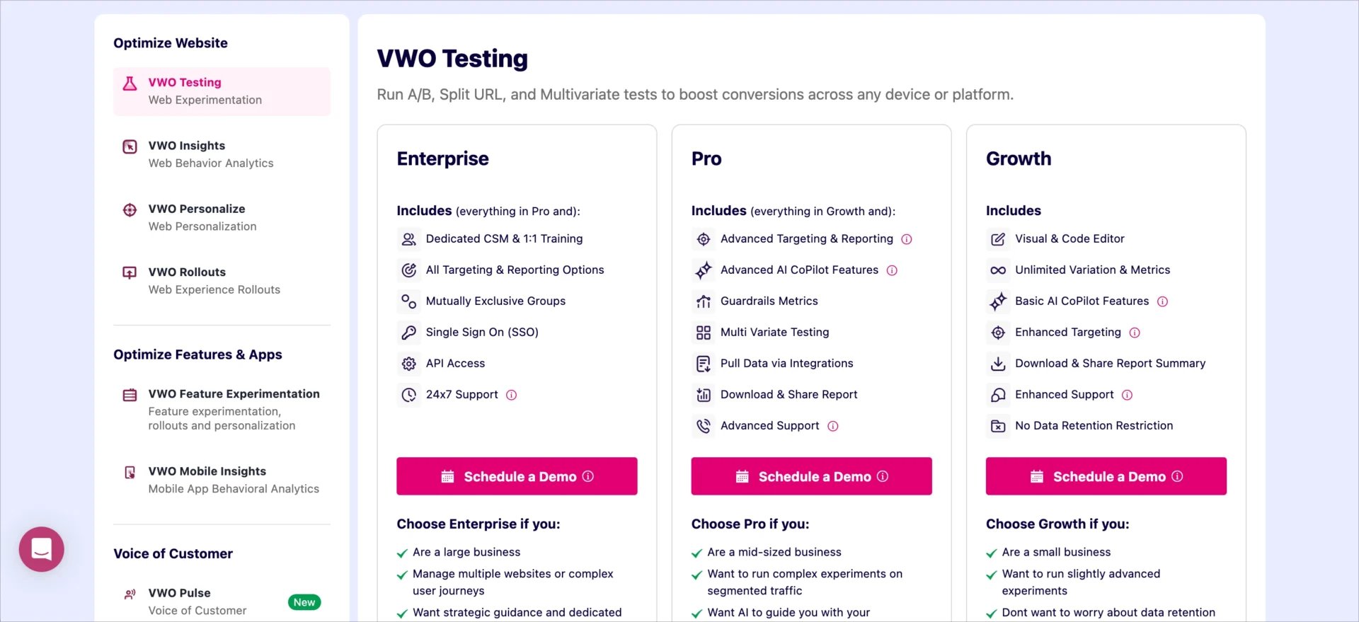Click the VWO Mobile Insights phone icon
This screenshot has width=1359, height=622.
pyautogui.click(x=130, y=472)
